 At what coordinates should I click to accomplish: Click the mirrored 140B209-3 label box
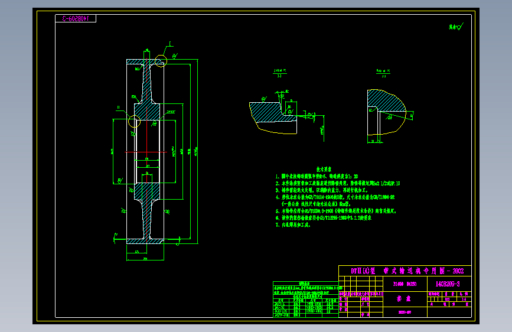pos(76,19)
